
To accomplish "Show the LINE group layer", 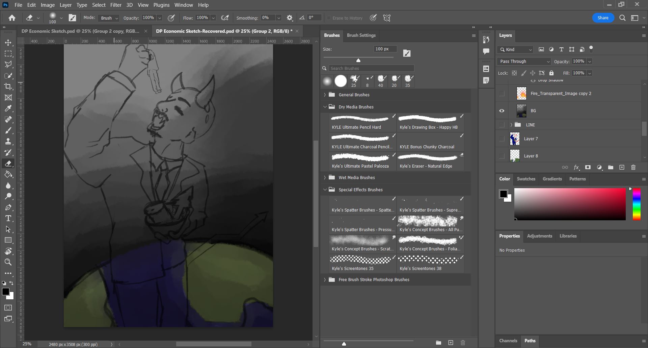I will (x=502, y=125).
